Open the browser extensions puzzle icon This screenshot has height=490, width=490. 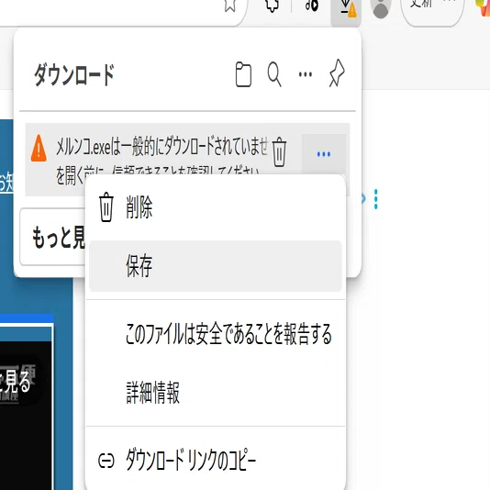[272, 6]
